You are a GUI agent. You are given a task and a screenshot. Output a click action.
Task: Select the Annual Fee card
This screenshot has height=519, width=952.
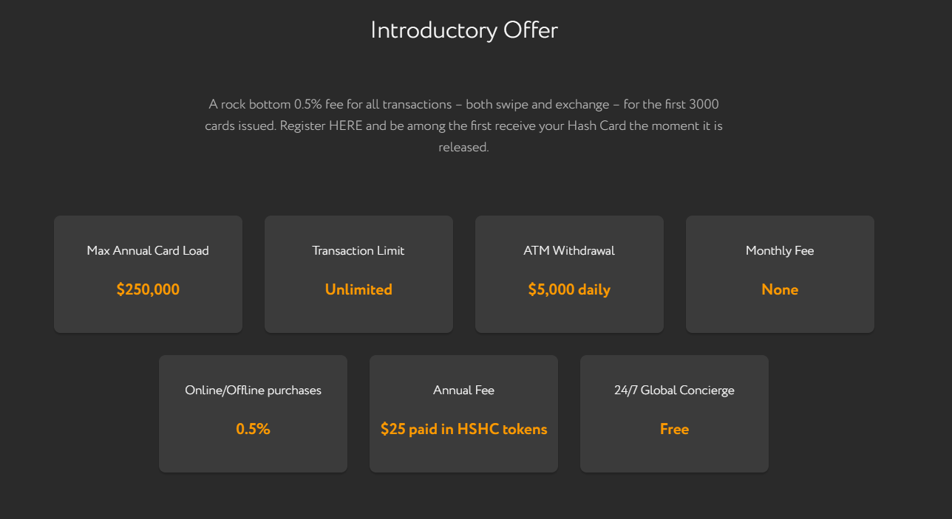tap(463, 413)
